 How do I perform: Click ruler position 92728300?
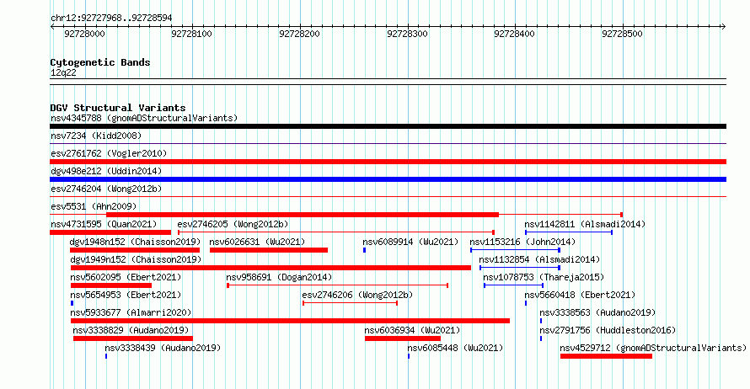[408, 34]
